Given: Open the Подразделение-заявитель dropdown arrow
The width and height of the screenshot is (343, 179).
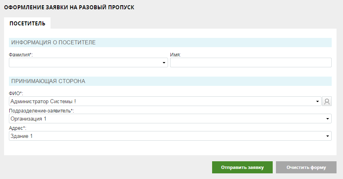Looking at the screenshot, I should (x=328, y=119).
